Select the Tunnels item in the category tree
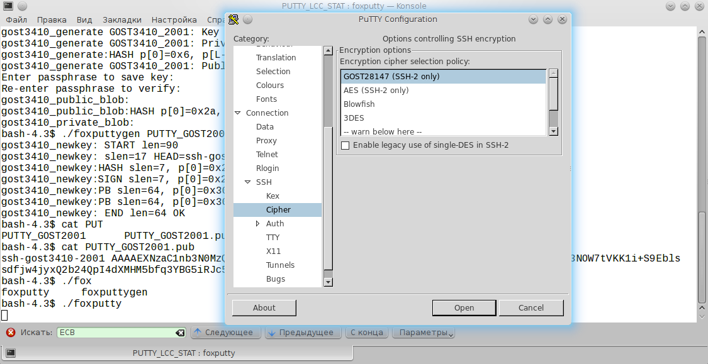 [x=280, y=265]
